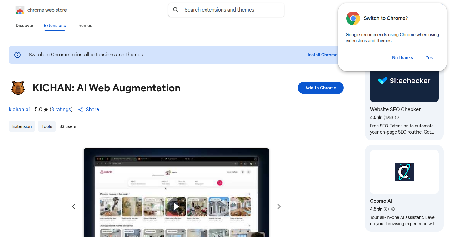Click the Switch to Chrome? popup heading
Image resolution: width=450 pixels, height=237 pixels.
pyautogui.click(x=386, y=18)
